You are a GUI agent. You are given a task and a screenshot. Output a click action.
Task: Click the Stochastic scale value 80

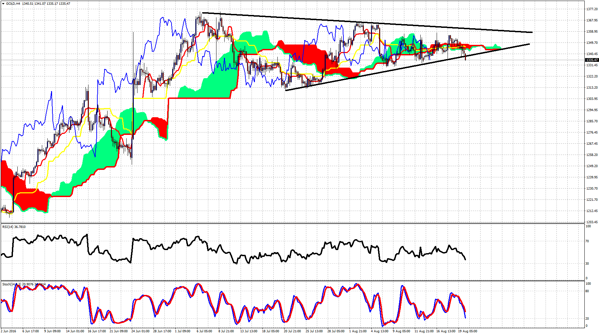pyautogui.click(x=587, y=291)
